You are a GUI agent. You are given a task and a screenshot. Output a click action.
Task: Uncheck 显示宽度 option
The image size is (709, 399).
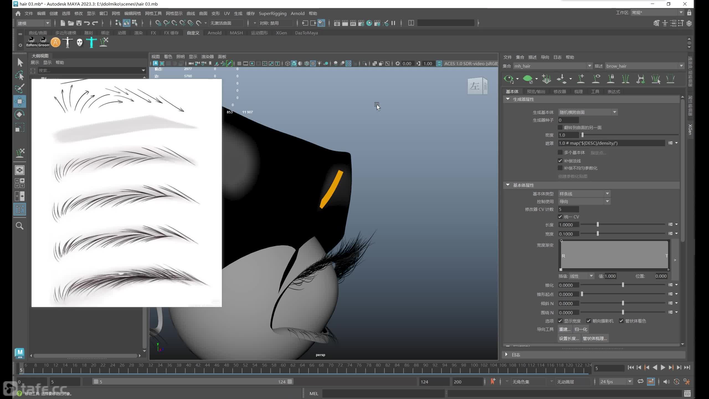click(560, 321)
